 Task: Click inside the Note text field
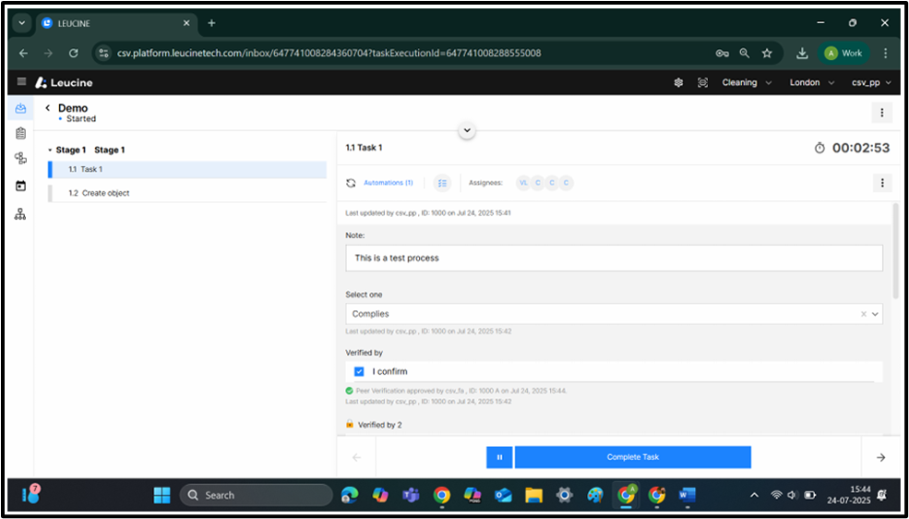614,258
